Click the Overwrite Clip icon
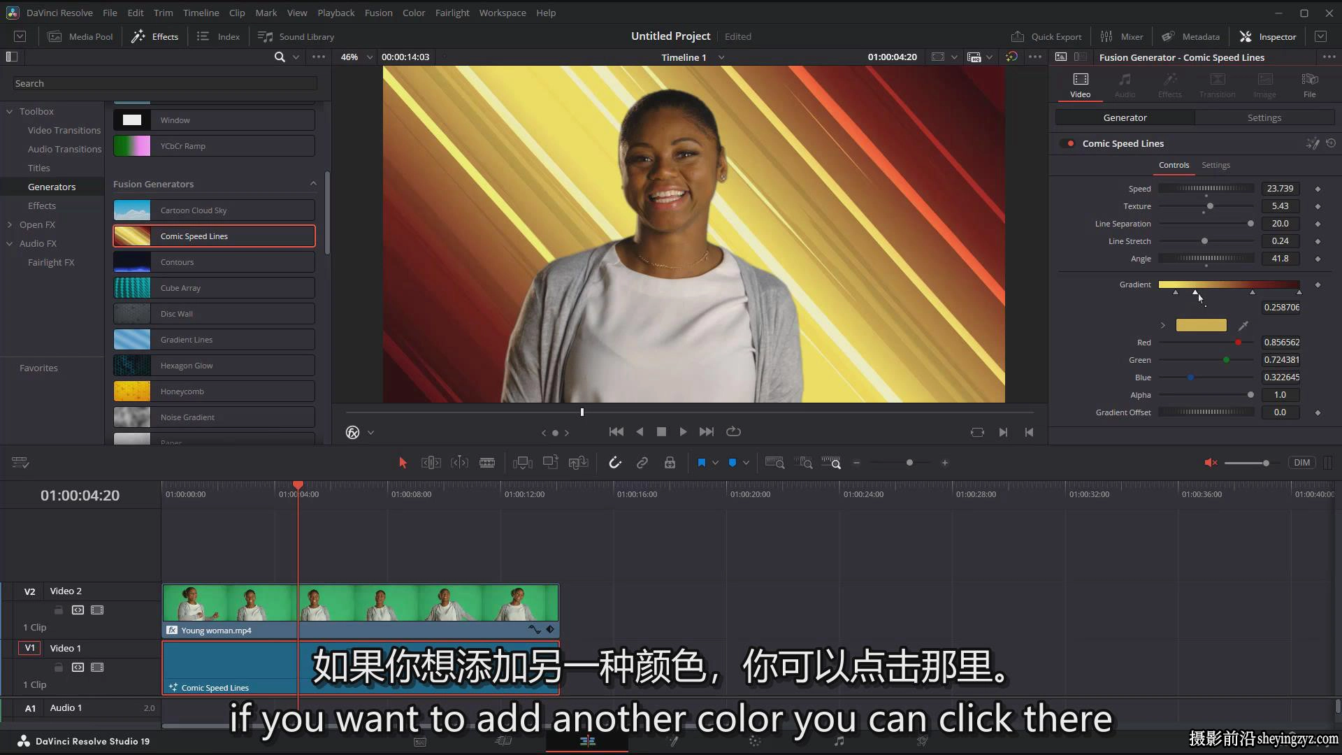This screenshot has height=755, width=1342. pos(551,462)
